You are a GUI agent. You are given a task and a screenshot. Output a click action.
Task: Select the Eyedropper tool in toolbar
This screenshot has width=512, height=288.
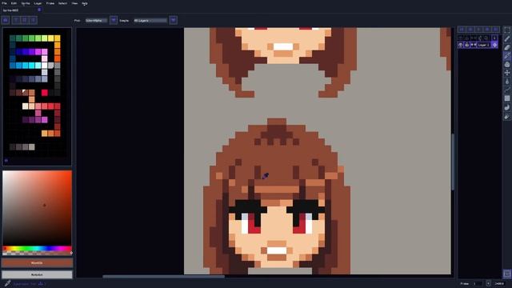[x=507, y=56]
